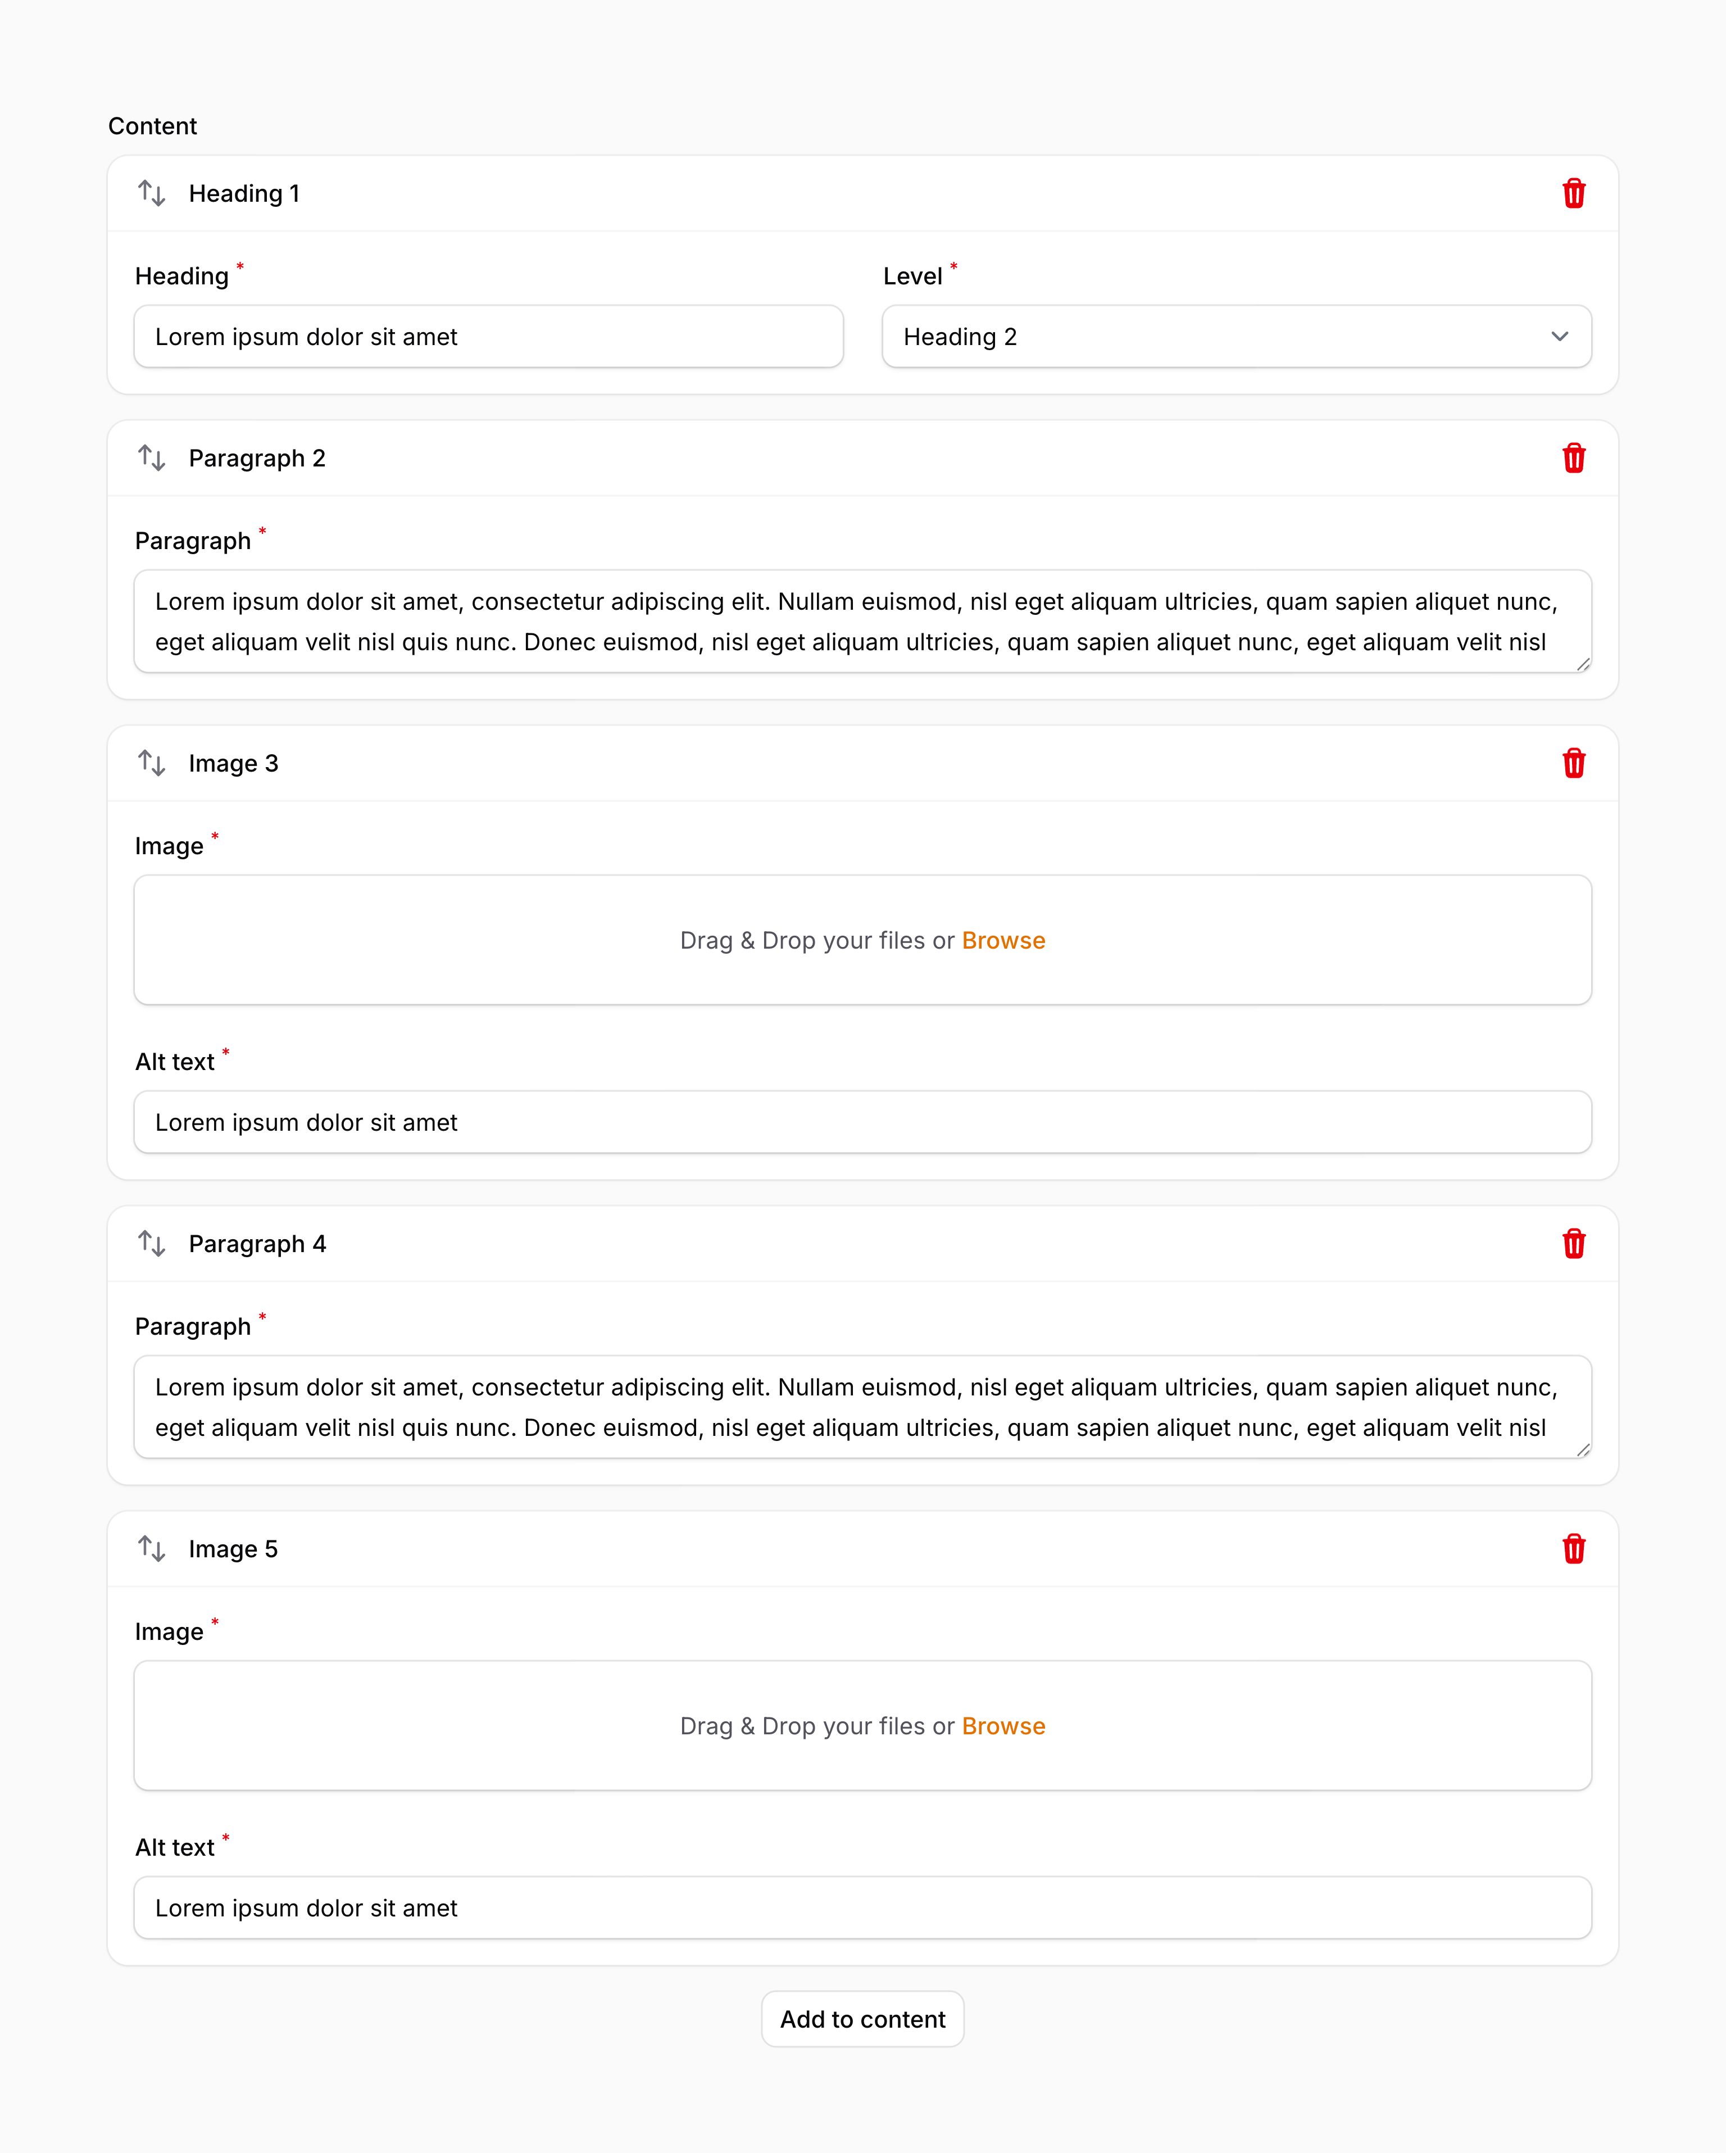This screenshot has width=1726, height=2153.
Task: Click reorder arrows on Heading 1
Action: (152, 193)
